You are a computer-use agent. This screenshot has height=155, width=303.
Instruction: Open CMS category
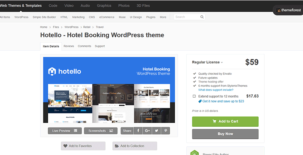tap(92, 17)
